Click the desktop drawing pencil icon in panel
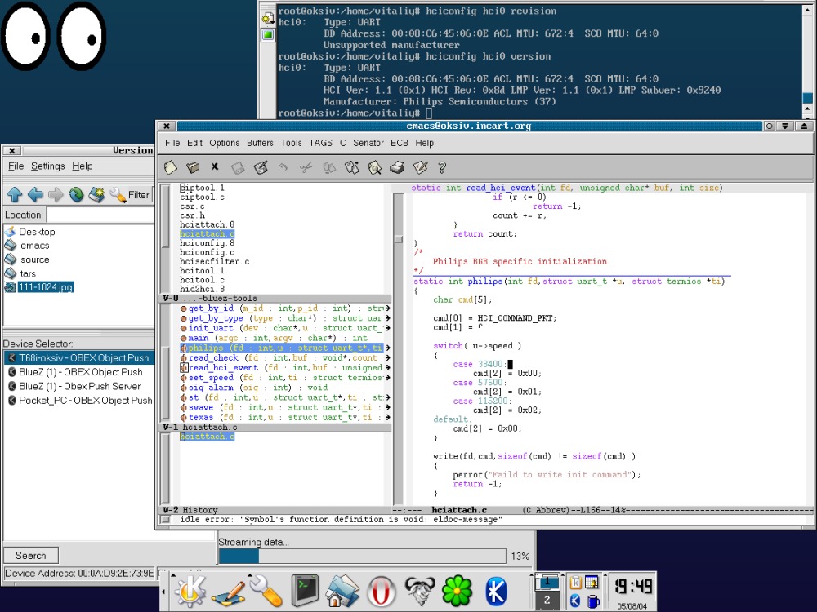This screenshot has width=817, height=612. click(x=228, y=593)
